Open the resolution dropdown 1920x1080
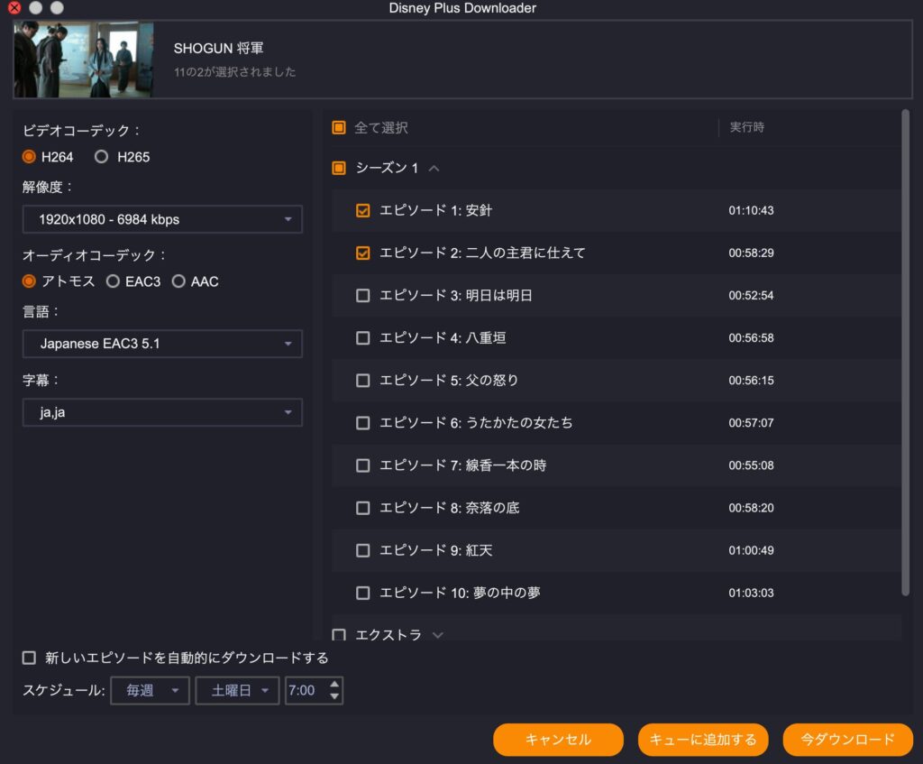Image resolution: width=923 pixels, height=764 pixels. click(162, 219)
